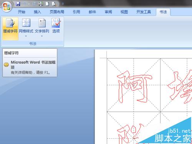Open the Undo history dropdown arrow

pos(29,4)
